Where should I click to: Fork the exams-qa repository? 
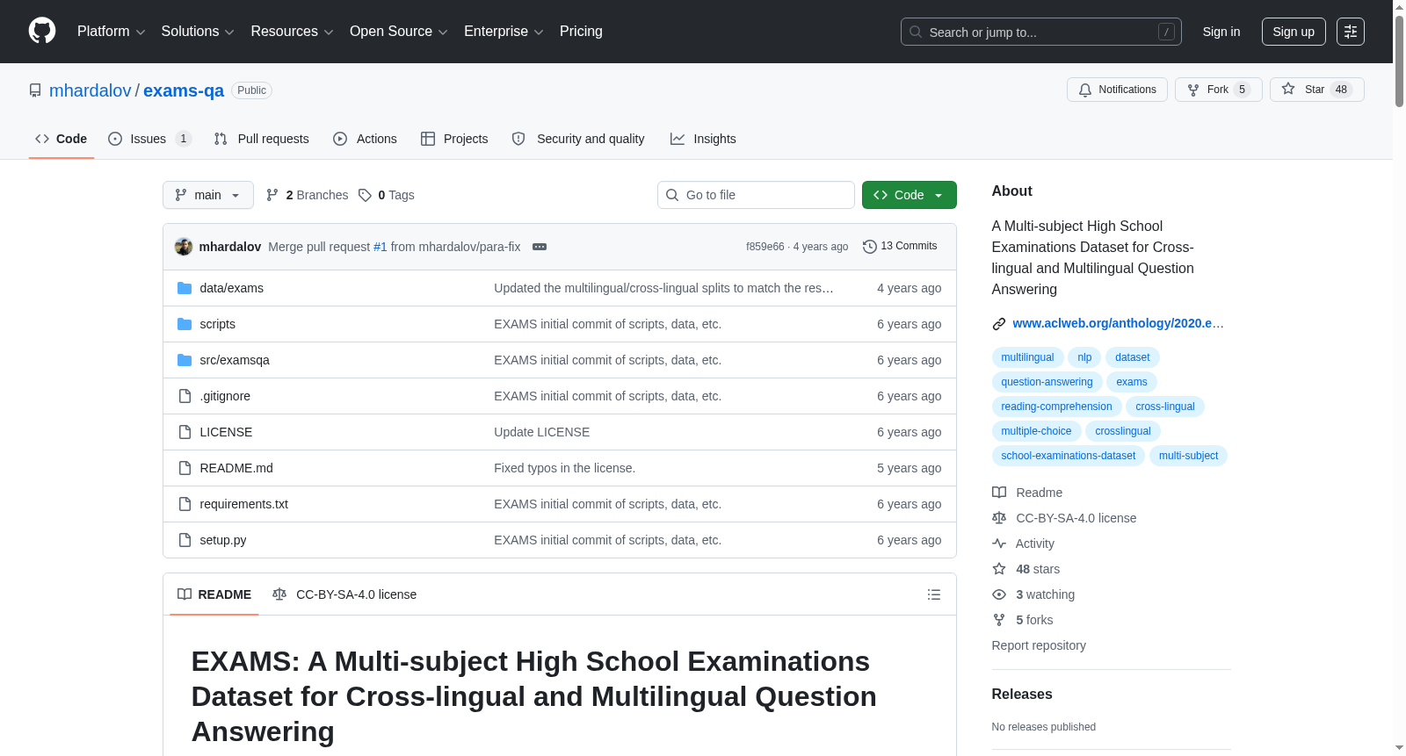click(1218, 90)
